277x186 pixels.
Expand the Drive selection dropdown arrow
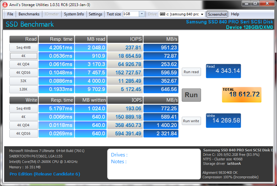click(x=202, y=14)
